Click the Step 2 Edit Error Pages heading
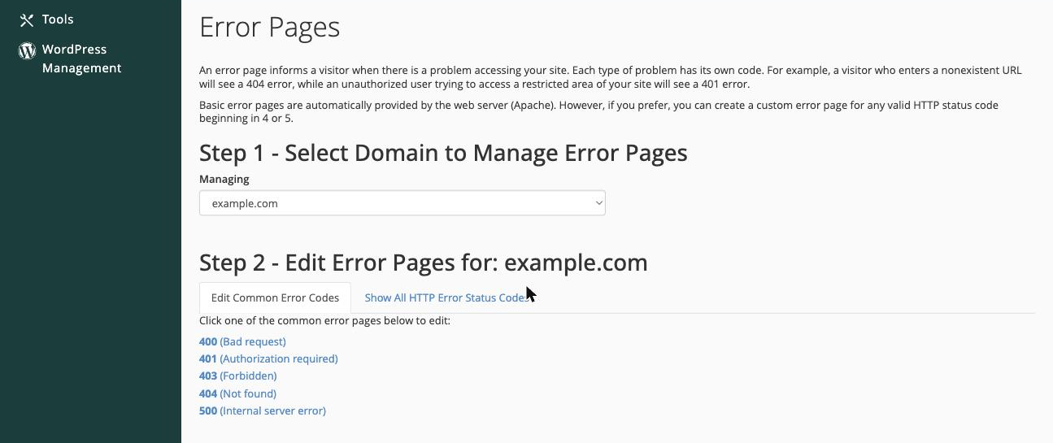Viewport: 1053px width, 443px height. tap(424, 263)
